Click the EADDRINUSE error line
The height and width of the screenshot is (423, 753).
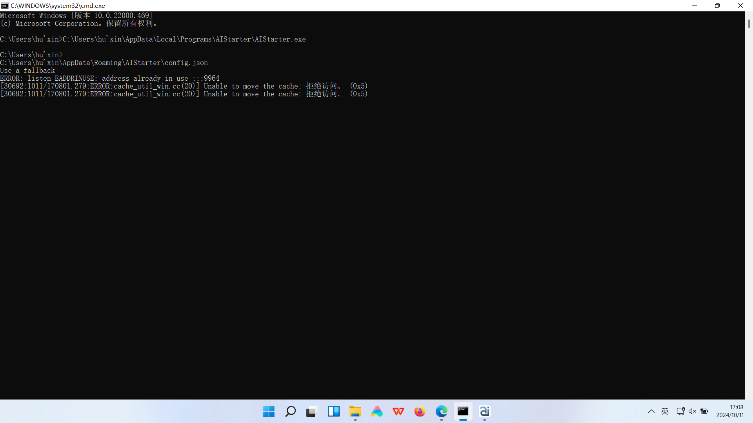(x=110, y=78)
